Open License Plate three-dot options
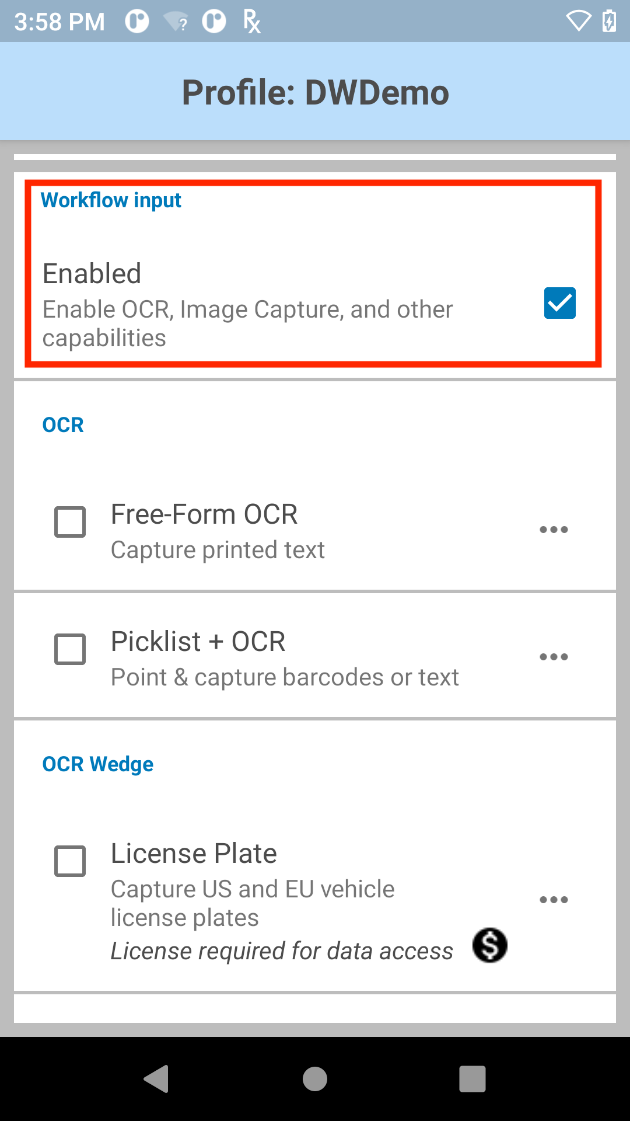This screenshot has width=630, height=1121. click(x=554, y=900)
